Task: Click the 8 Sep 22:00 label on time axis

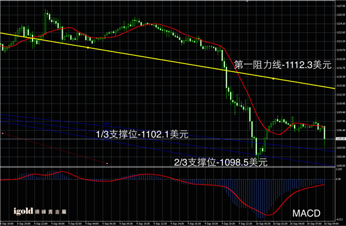Action: 40,223
